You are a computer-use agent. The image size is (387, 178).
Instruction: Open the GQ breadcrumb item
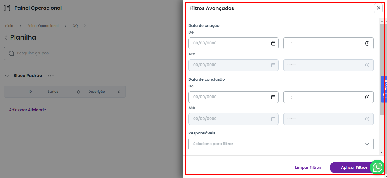[75, 26]
